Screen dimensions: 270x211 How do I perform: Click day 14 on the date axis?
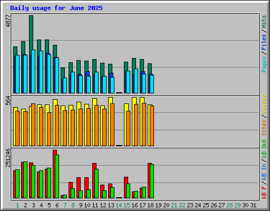[x=119, y=205]
